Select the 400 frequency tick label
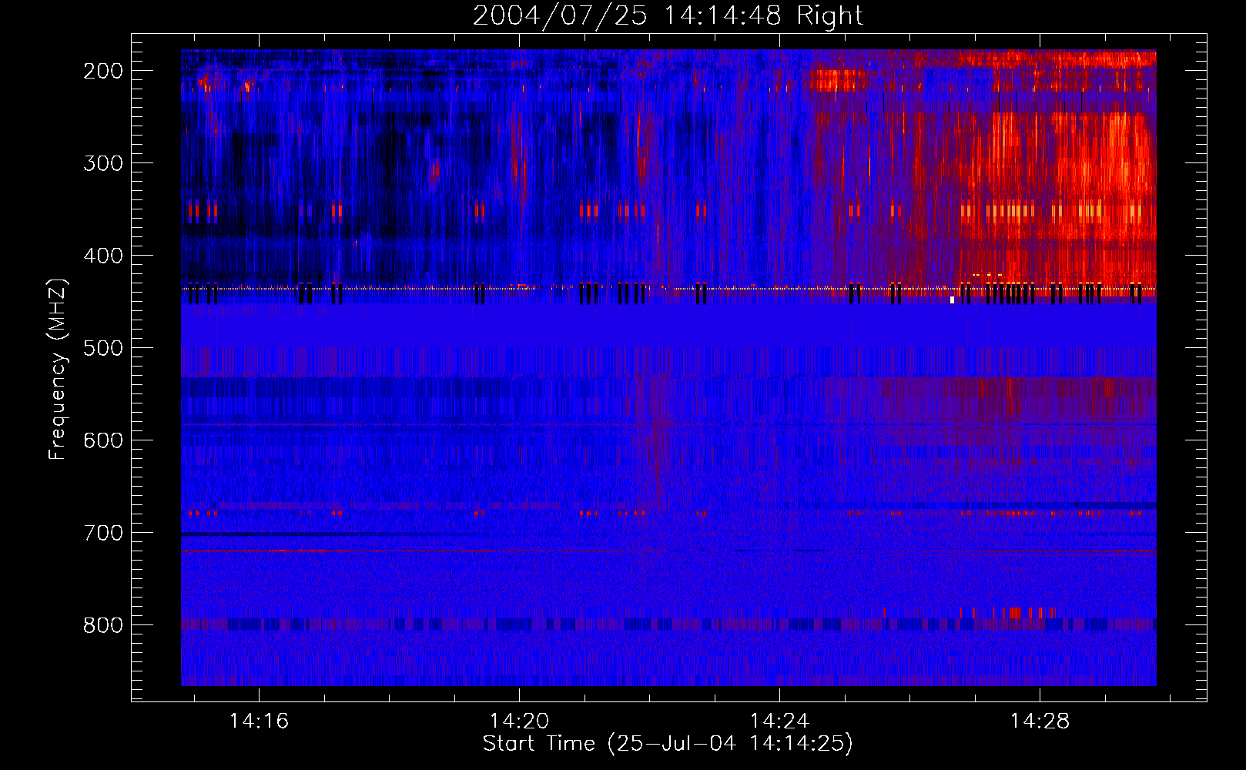The image size is (1246, 770). point(103,256)
